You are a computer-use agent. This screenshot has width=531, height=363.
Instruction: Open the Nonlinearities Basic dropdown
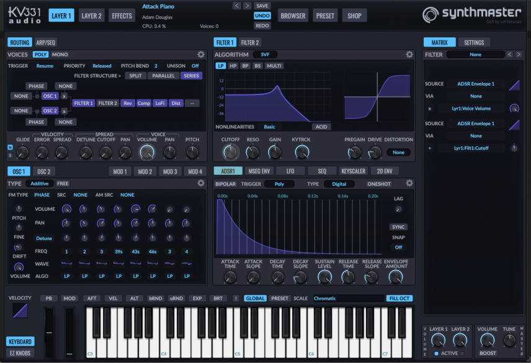[269, 127]
